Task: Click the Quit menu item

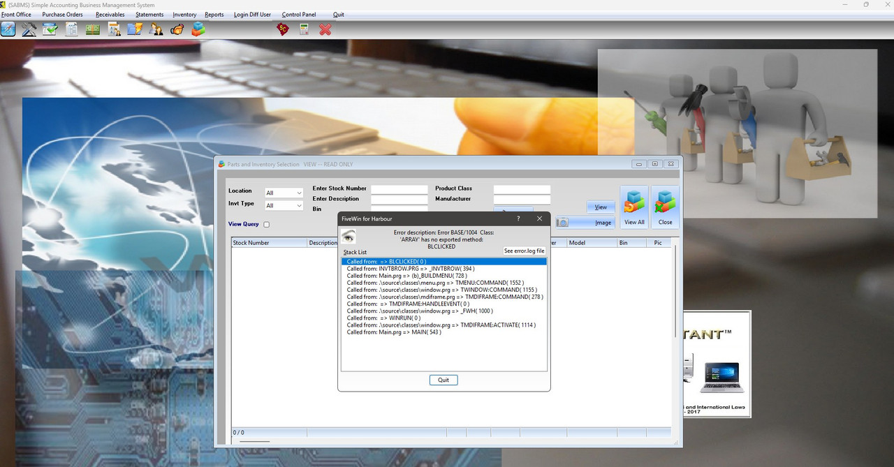Action: coord(339,15)
